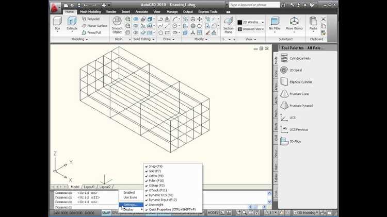
Task: Click the Plot printer icon in quick access
Action: click(104, 5)
